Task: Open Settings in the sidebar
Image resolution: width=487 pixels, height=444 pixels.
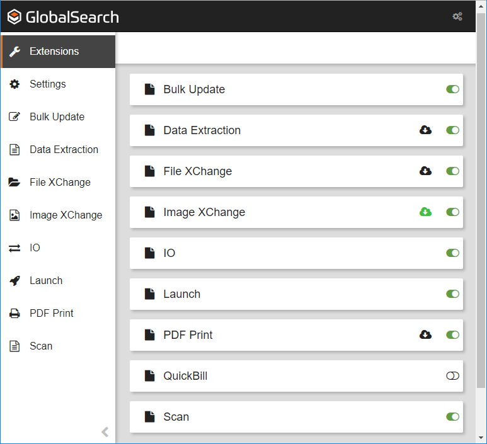Action: [x=47, y=84]
